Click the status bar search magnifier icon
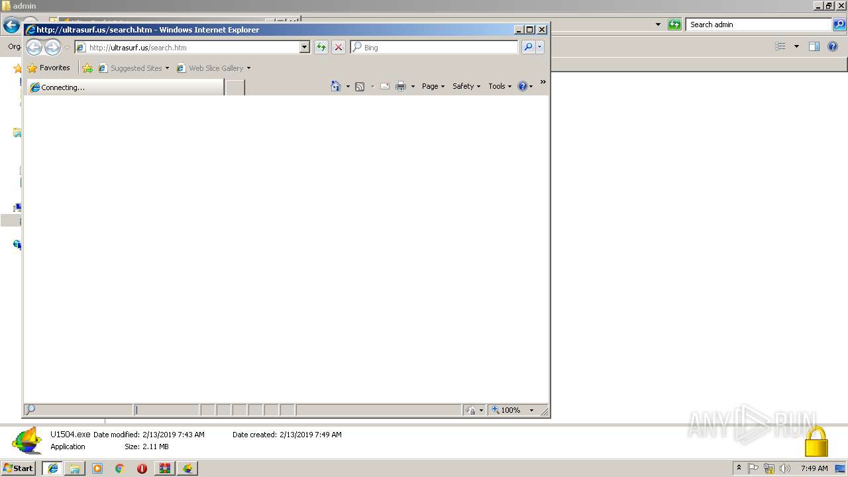 pos(30,410)
